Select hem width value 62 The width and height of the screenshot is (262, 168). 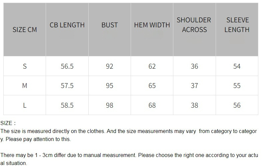point(152,66)
